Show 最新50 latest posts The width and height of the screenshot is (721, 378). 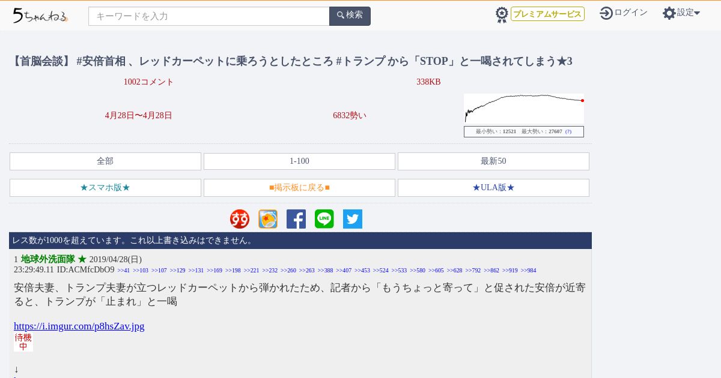tap(493, 161)
